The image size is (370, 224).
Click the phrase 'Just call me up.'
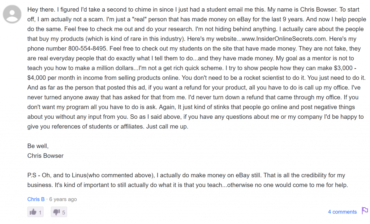167,126
